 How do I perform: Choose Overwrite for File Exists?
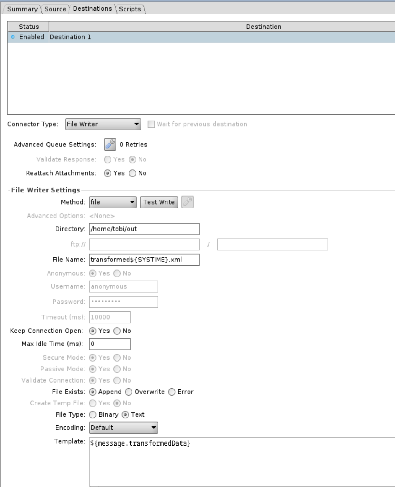129,392
